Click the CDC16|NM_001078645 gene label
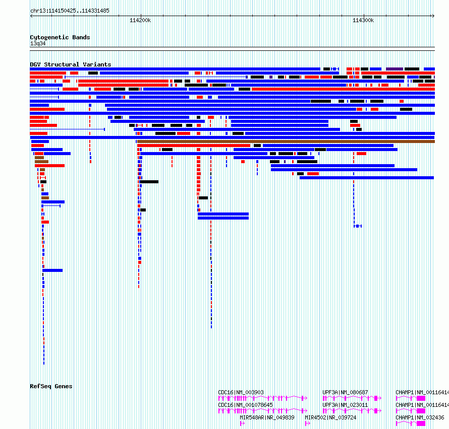The height and width of the screenshot is (429, 449). [245, 405]
